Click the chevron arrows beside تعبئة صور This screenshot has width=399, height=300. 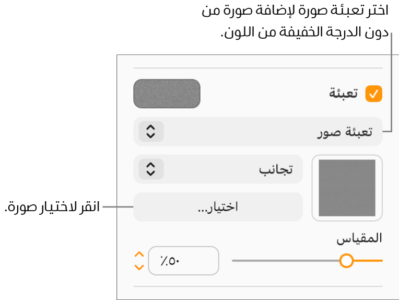(x=150, y=132)
